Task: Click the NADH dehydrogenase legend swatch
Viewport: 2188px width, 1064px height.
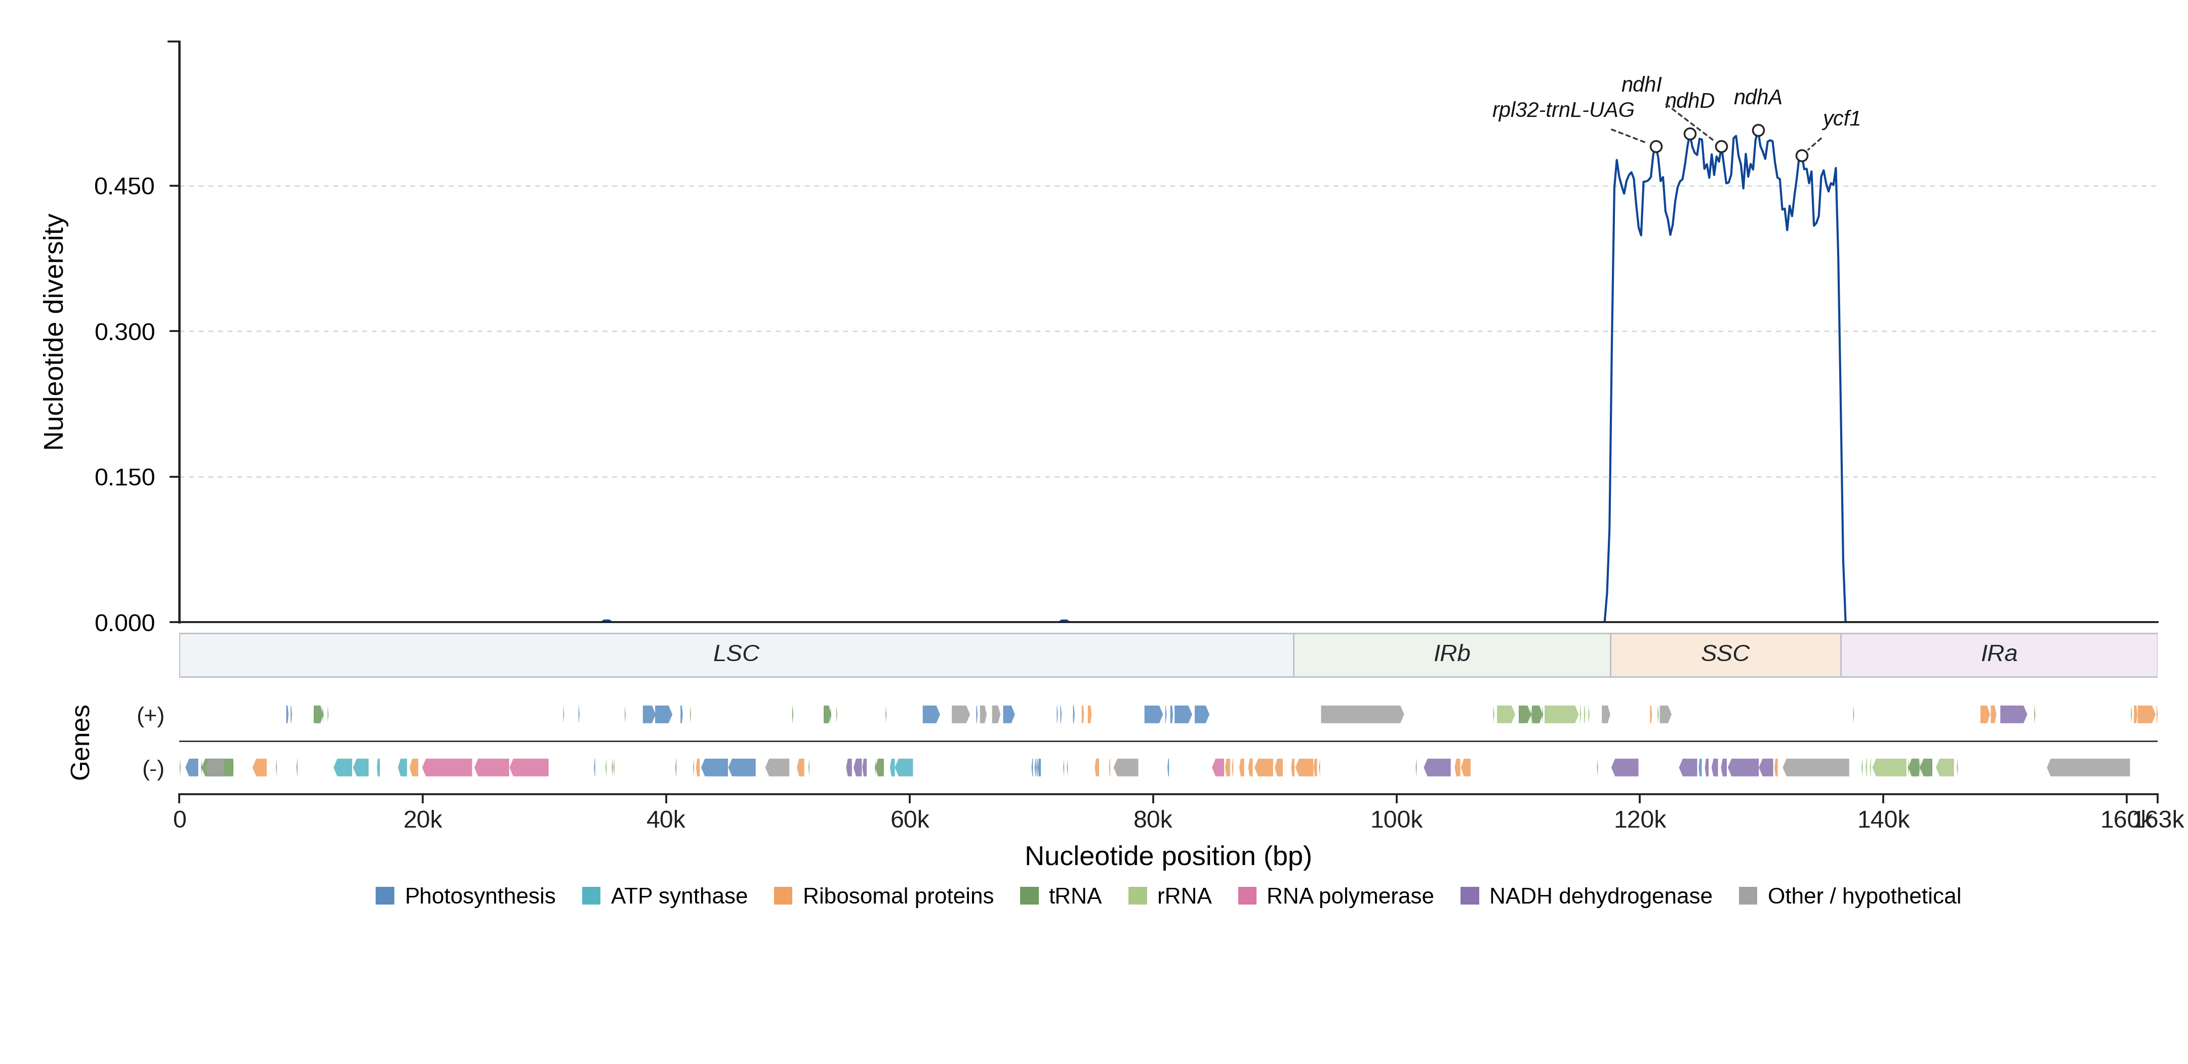Action: click(x=1470, y=896)
